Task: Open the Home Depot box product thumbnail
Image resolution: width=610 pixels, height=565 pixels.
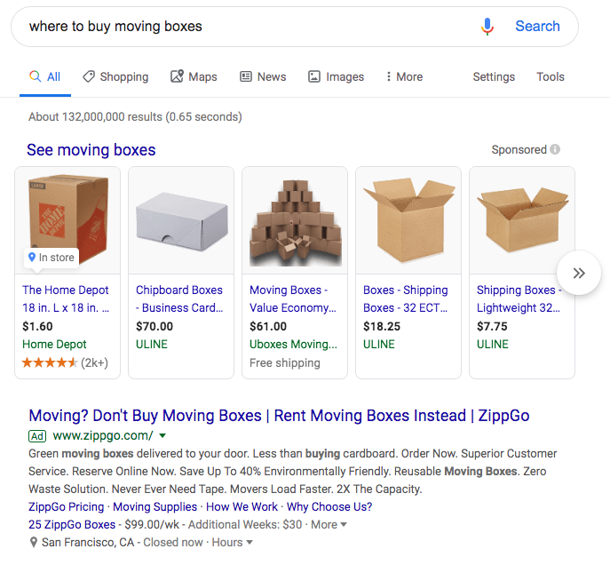Action: [x=67, y=219]
